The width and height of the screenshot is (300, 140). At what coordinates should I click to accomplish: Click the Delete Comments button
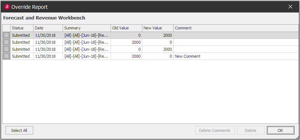click(215, 130)
